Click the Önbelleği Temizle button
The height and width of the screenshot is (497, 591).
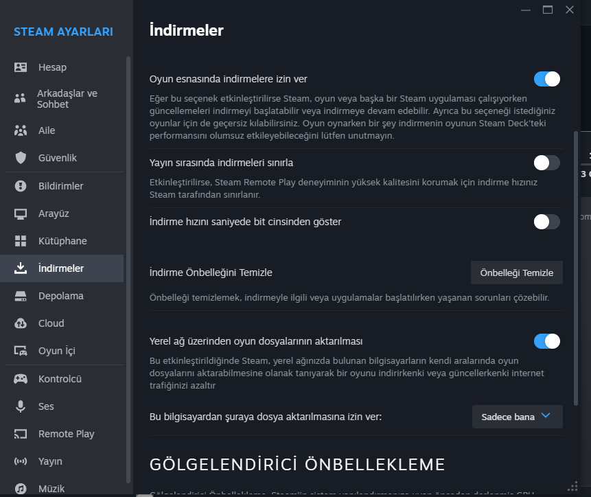[x=516, y=273]
